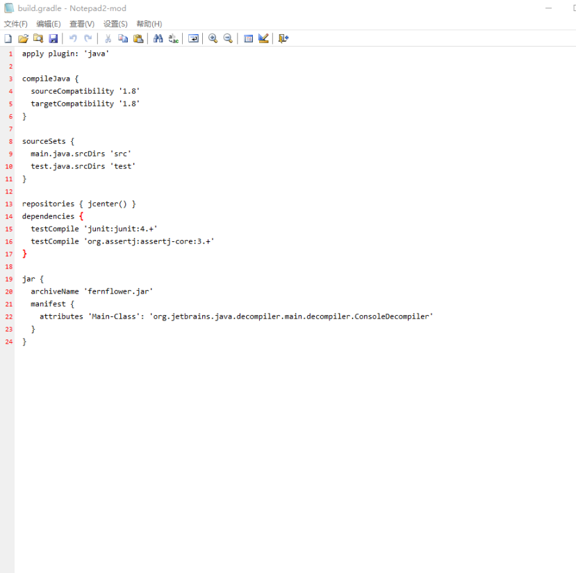Open scheme configuration dialog icon

pos(248,38)
